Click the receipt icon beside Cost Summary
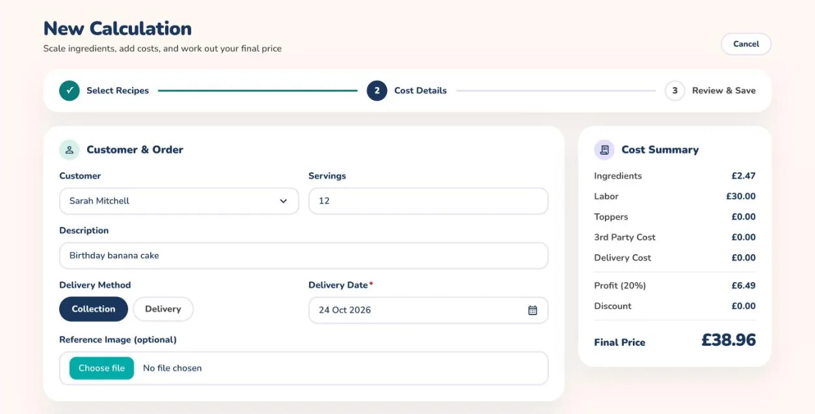 [604, 149]
